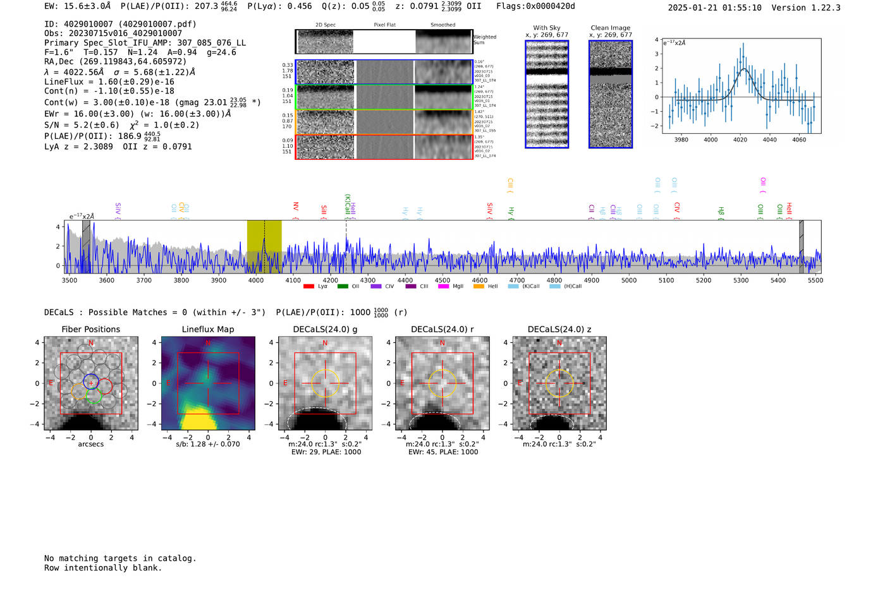This screenshot has height=602, width=885.
Task: Click the yellow aperture circle in DECaLS g
Action: [x=325, y=383]
